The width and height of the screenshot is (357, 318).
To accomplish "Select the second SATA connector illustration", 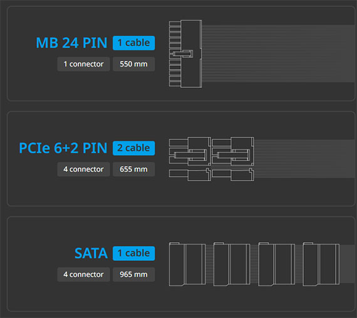I will coord(232,264).
